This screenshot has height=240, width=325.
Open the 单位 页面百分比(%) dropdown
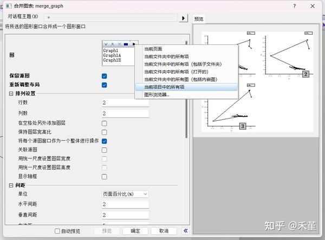click(x=125, y=194)
